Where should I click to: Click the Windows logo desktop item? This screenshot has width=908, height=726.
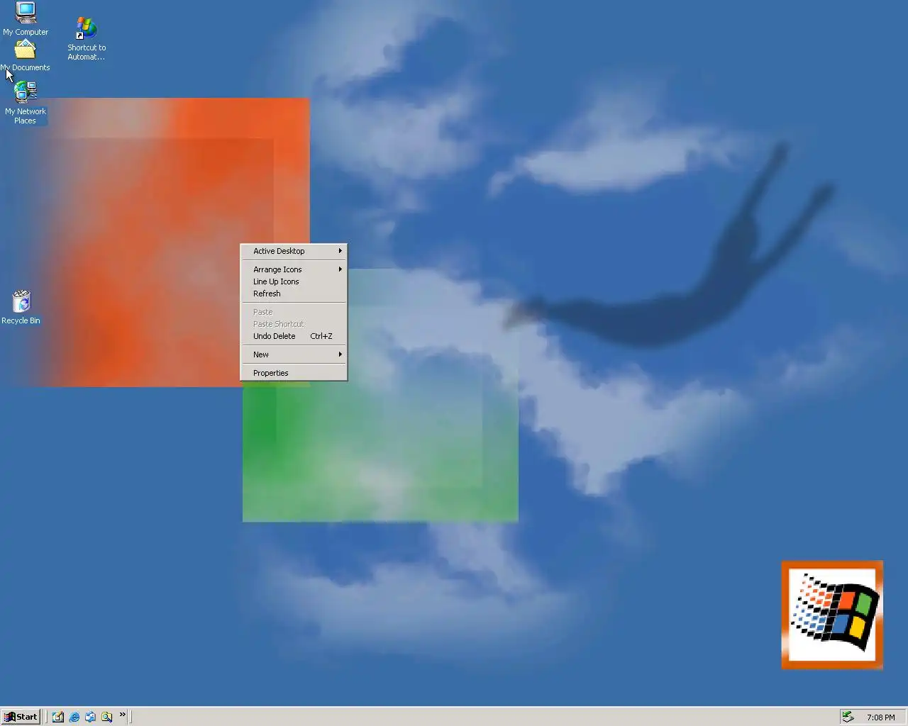(x=832, y=615)
